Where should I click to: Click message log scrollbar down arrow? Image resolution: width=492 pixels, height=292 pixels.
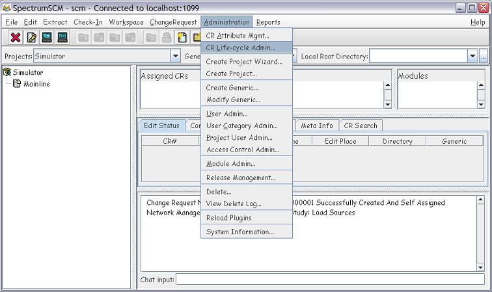tap(480, 267)
